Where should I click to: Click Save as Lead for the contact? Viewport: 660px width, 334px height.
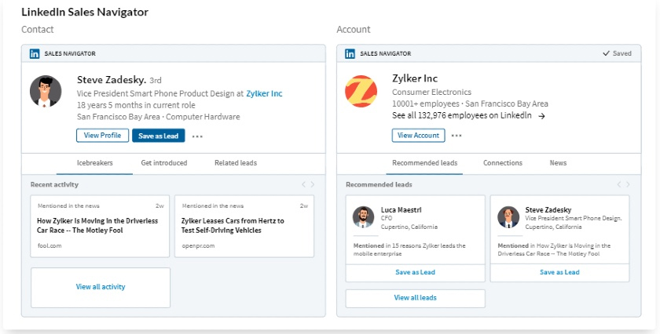coord(158,136)
